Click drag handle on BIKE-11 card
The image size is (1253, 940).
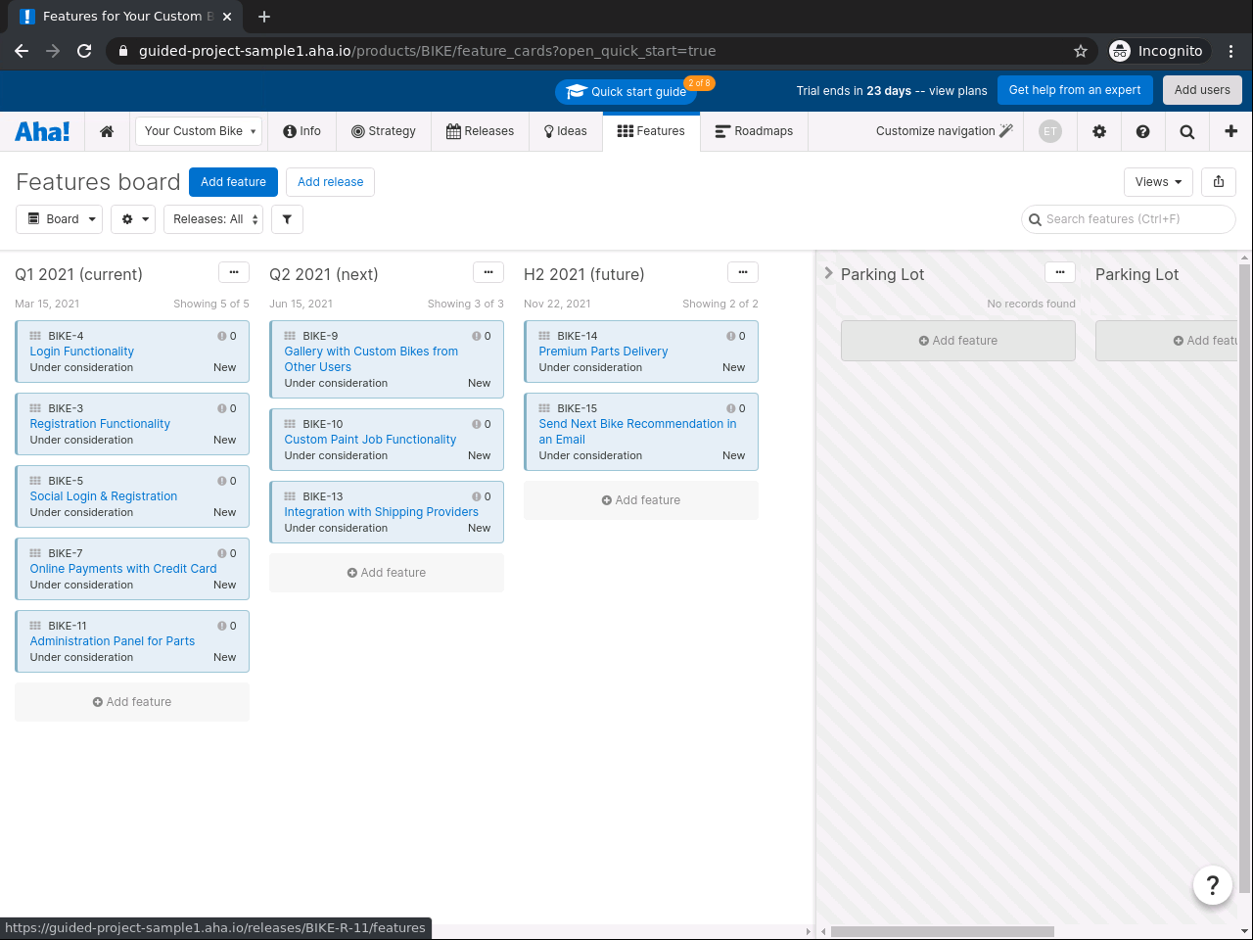[x=35, y=626]
